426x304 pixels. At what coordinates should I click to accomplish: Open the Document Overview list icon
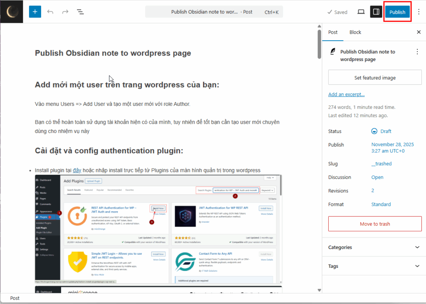[x=80, y=12]
